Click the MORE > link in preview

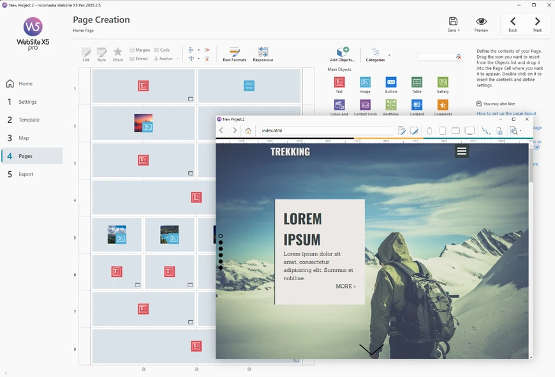tap(346, 287)
